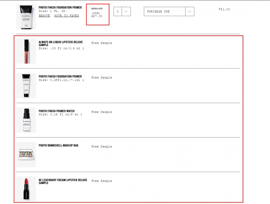Open the quantity dropdown showing 3
The width and height of the screenshot is (270, 204).
click(x=122, y=12)
